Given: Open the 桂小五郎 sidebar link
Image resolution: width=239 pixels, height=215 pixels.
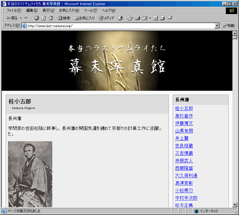Looking at the screenshot, I should (x=184, y=108).
